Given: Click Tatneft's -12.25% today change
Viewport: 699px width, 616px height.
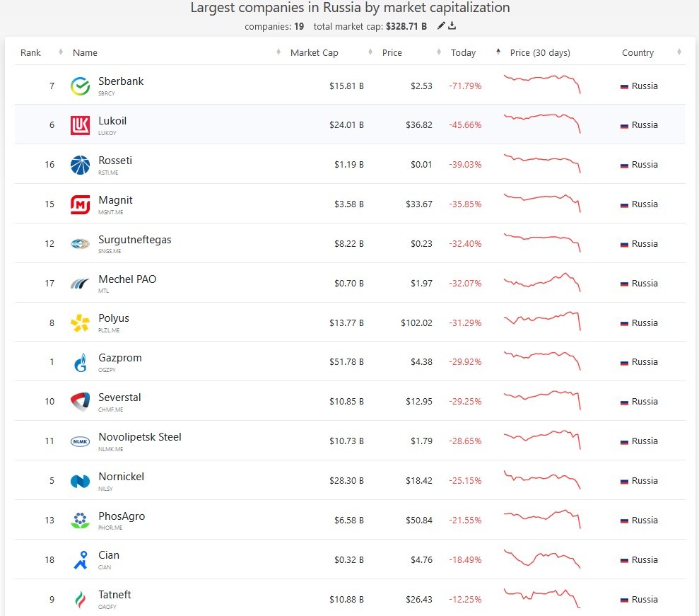Looking at the screenshot, I should coord(465,600).
